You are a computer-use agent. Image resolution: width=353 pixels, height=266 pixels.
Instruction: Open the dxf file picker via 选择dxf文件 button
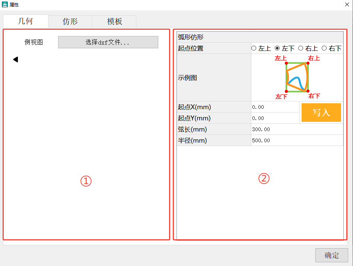[x=108, y=42]
